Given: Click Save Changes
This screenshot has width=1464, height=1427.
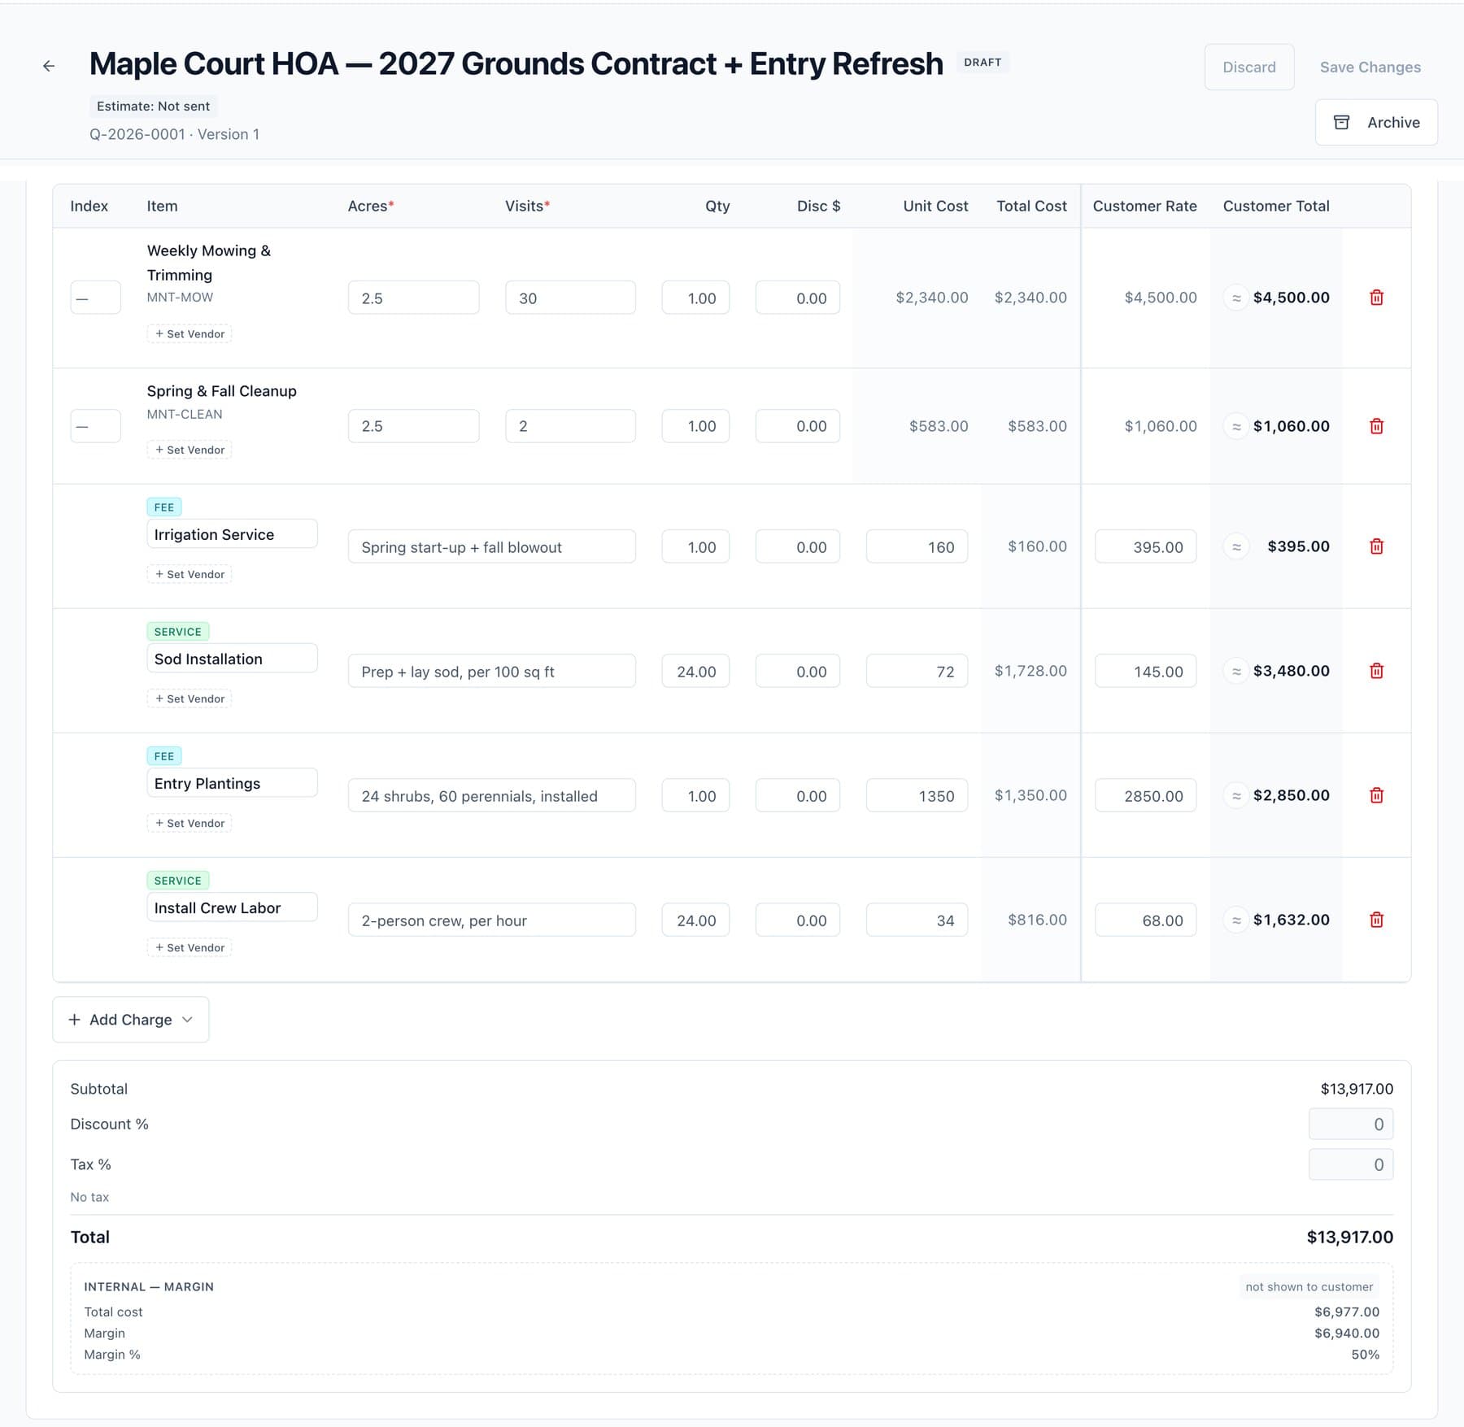Looking at the screenshot, I should [x=1370, y=67].
